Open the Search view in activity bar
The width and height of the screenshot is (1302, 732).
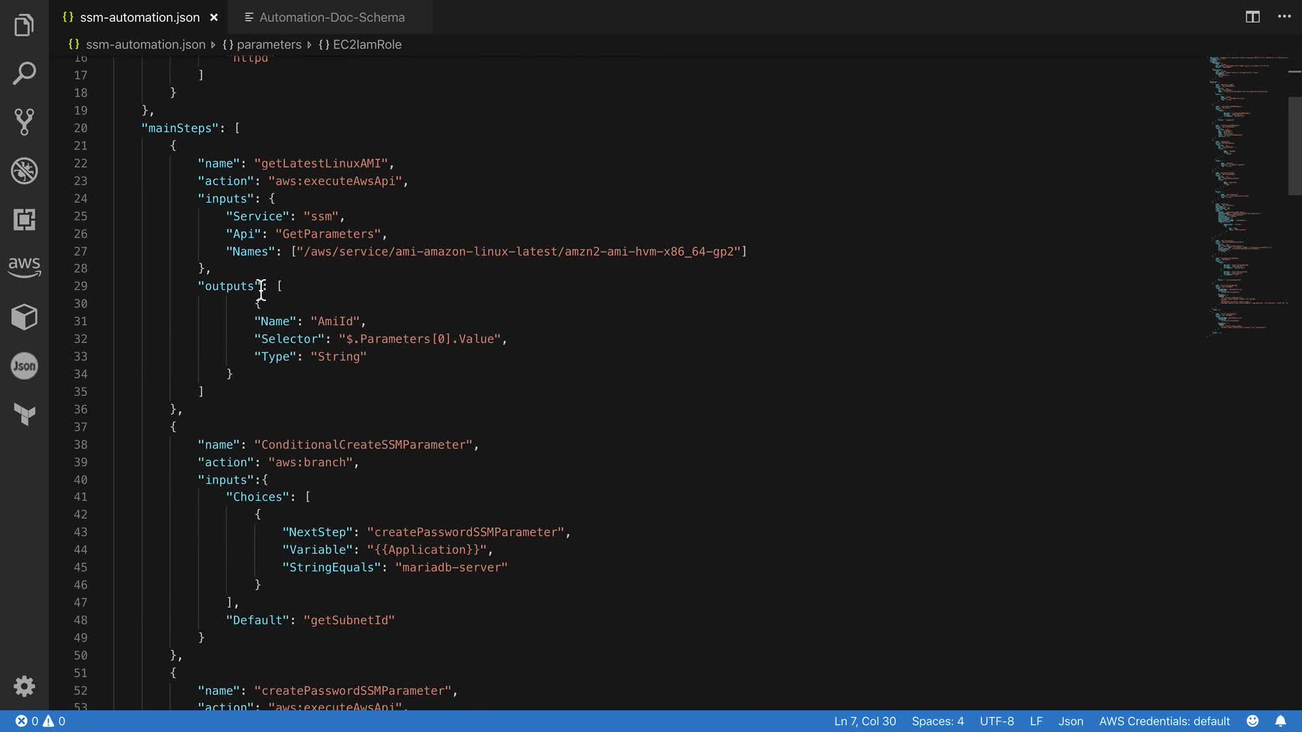click(24, 73)
